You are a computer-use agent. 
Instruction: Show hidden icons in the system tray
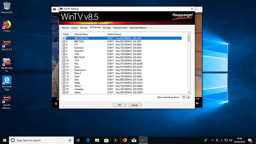pos(213,140)
